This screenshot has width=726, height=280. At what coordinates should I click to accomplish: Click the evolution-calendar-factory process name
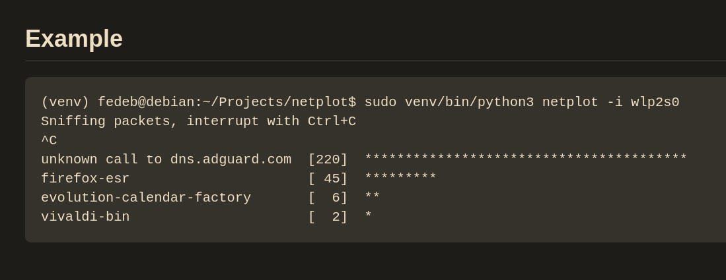tap(146, 198)
